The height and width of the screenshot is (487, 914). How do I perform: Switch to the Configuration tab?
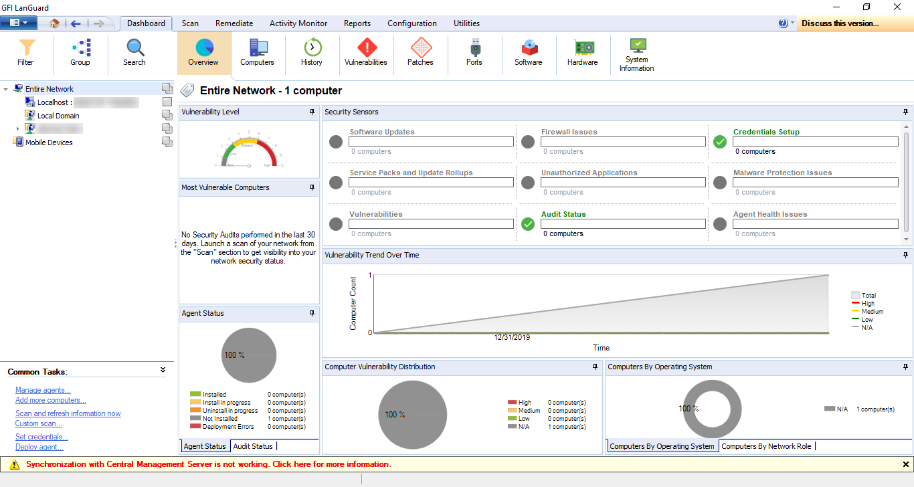pyautogui.click(x=412, y=23)
